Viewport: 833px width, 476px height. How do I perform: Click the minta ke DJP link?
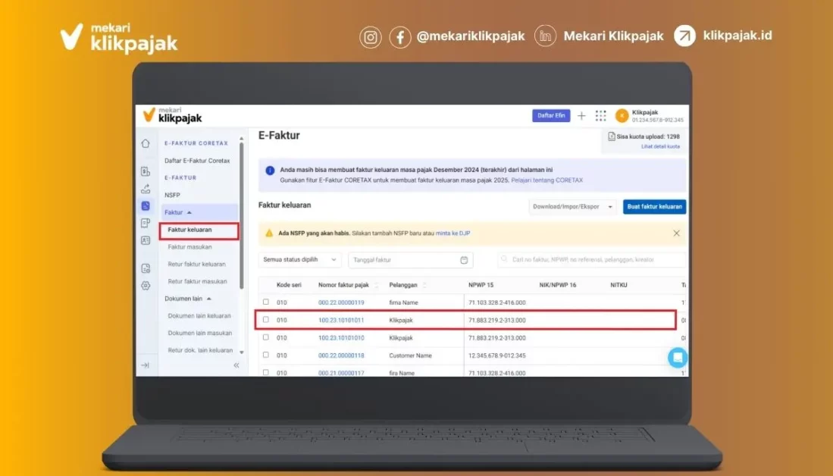[x=453, y=233]
